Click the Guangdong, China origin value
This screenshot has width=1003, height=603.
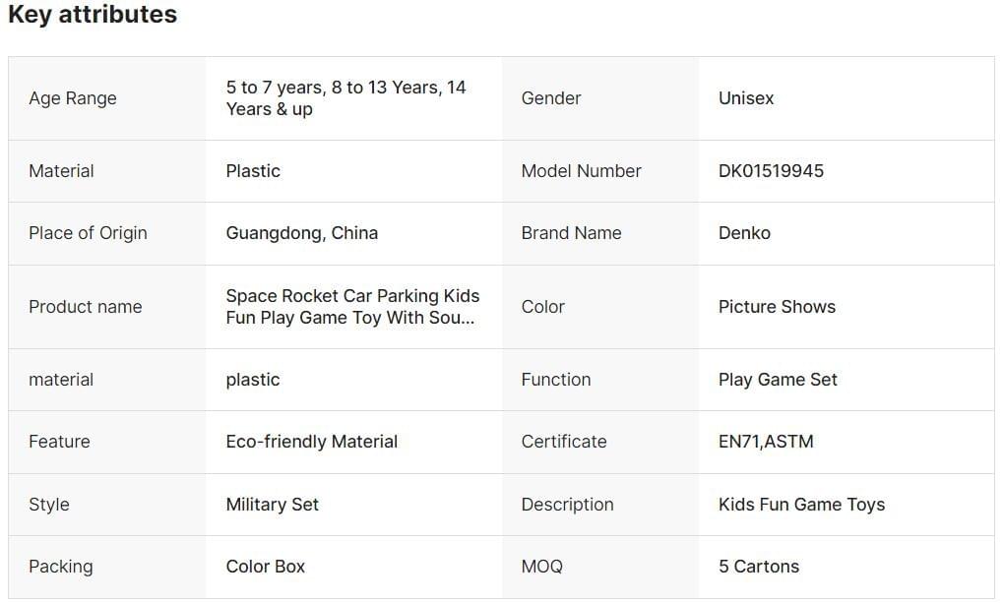tap(301, 233)
